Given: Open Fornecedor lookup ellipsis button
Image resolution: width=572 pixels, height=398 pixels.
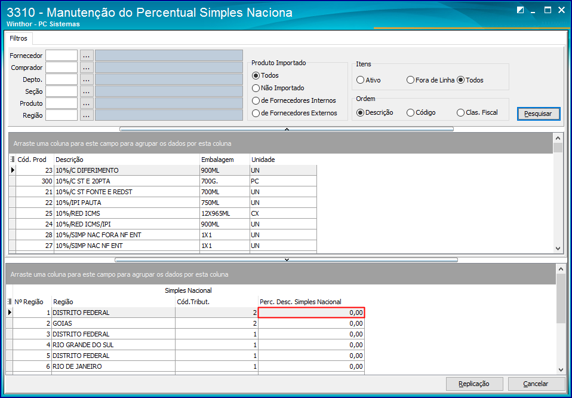Looking at the screenshot, I should 87,56.
